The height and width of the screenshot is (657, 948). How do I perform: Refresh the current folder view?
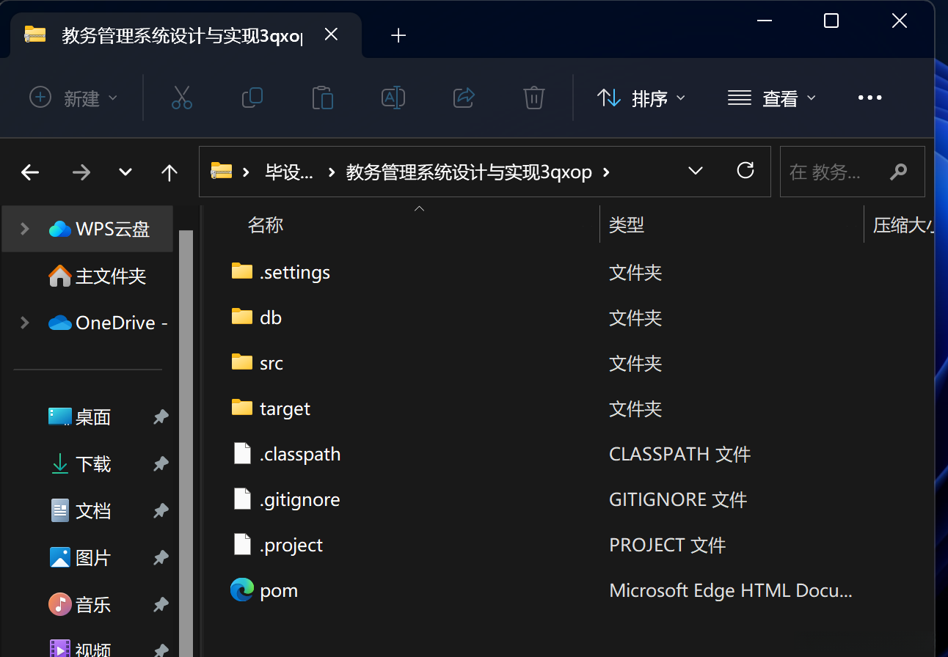[745, 171]
